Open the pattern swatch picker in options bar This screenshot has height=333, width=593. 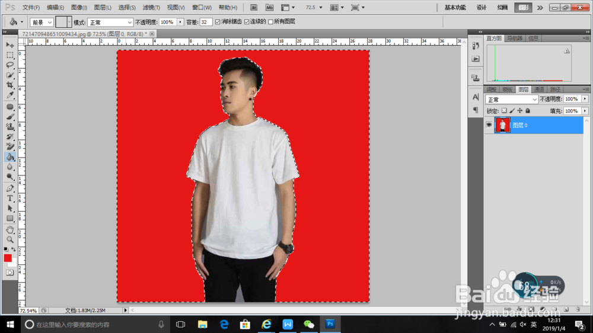click(63, 22)
